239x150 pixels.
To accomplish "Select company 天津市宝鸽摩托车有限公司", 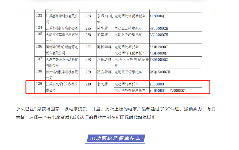I will (x=62, y=37).
